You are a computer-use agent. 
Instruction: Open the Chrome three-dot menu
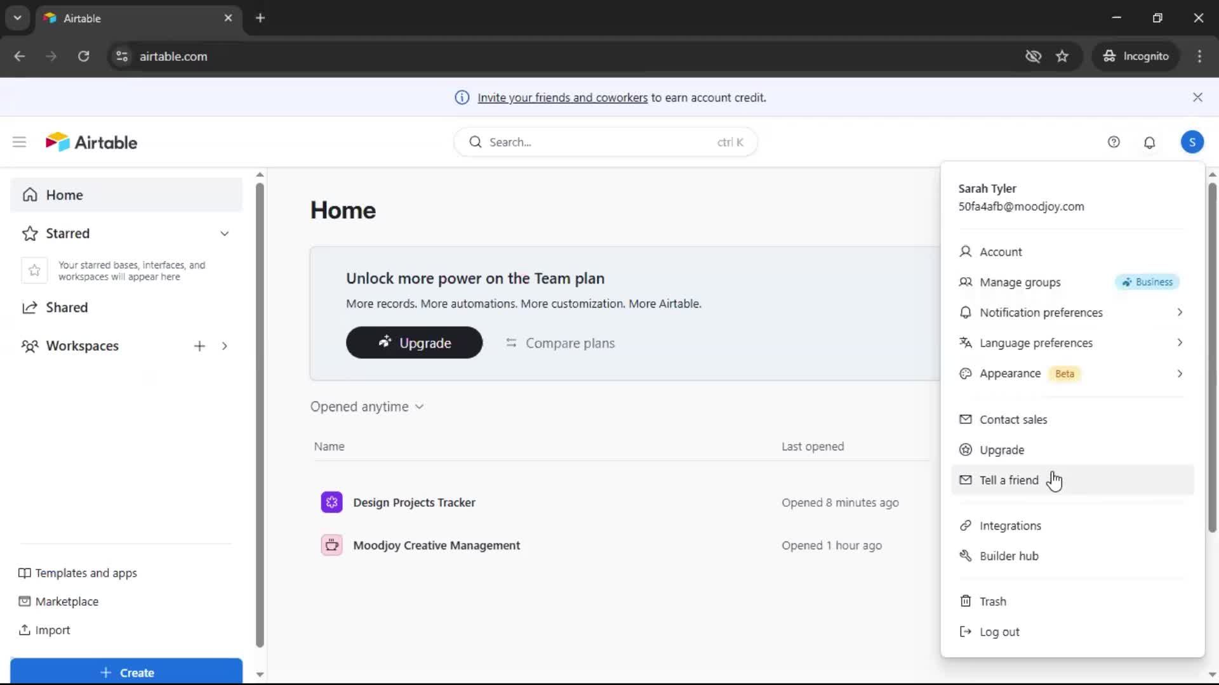click(x=1199, y=56)
